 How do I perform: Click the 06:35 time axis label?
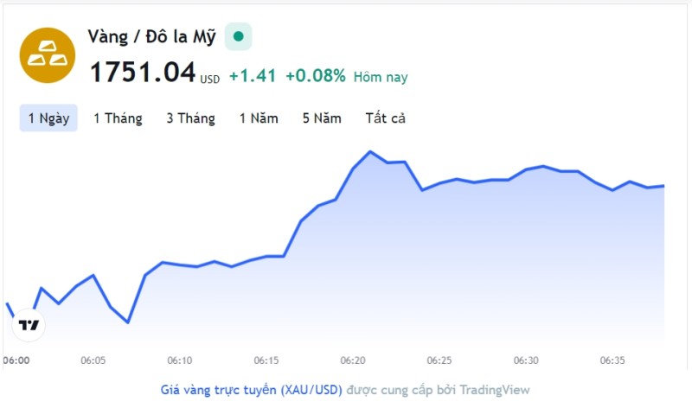click(612, 360)
